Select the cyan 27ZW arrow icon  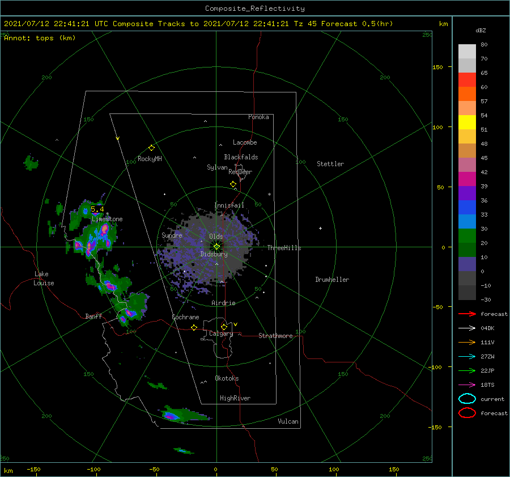tap(467, 357)
